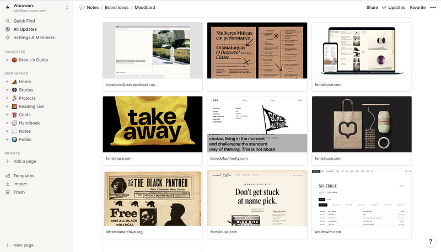Viewport: 441px width, 252px height.
Task: Open the Quick Find search icon
Action: tap(8, 21)
